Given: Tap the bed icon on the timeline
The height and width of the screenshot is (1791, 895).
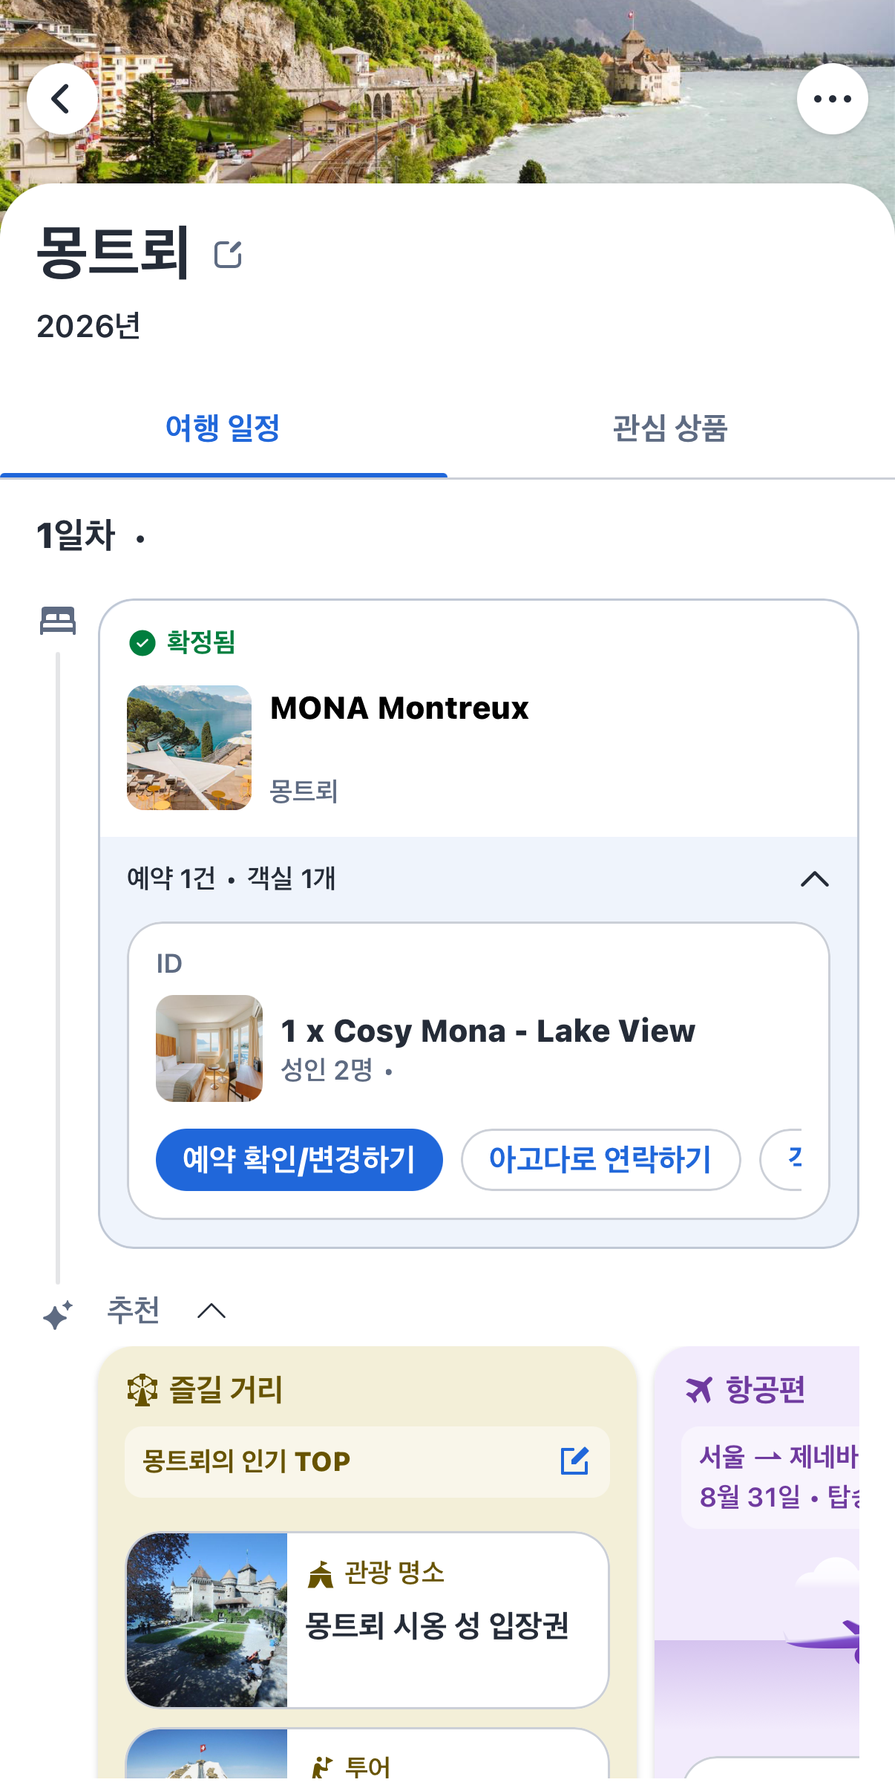Looking at the screenshot, I should click(58, 621).
